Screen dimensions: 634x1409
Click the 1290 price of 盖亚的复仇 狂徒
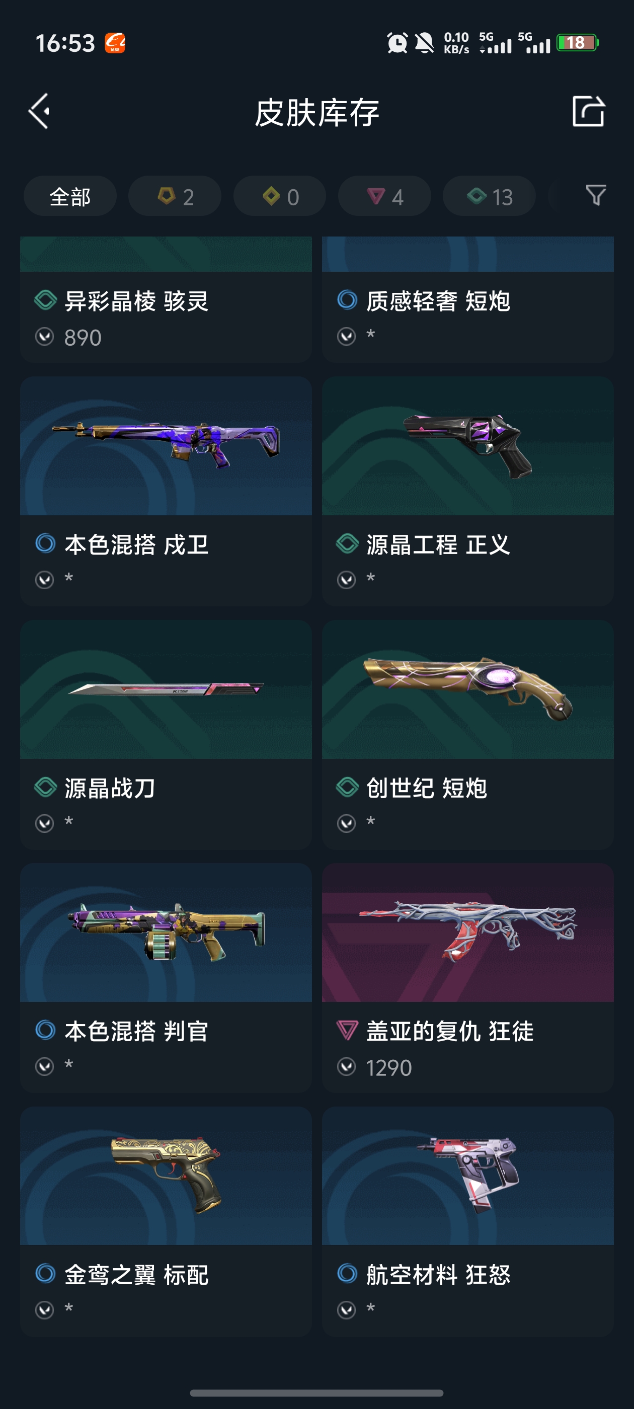pos(388,1068)
